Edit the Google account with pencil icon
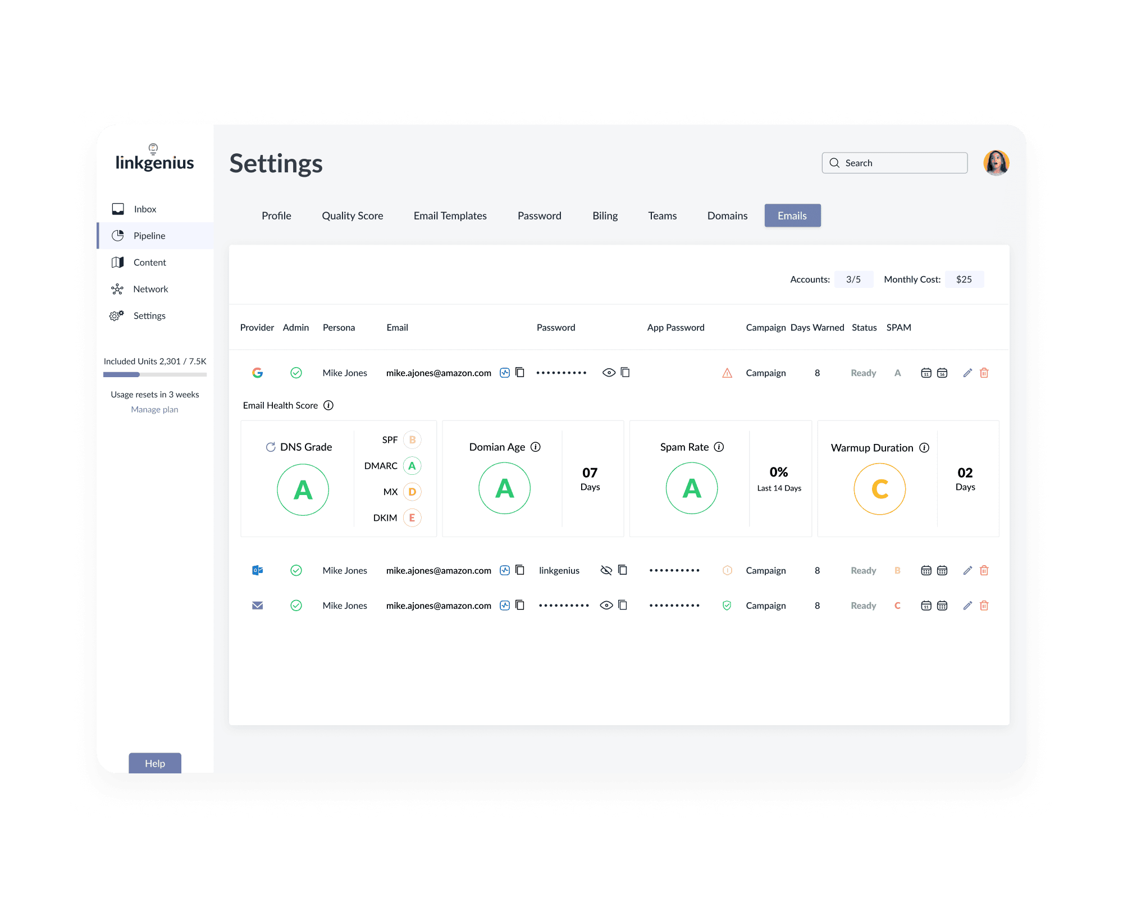This screenshot has width=1123, height=898. 967,373
